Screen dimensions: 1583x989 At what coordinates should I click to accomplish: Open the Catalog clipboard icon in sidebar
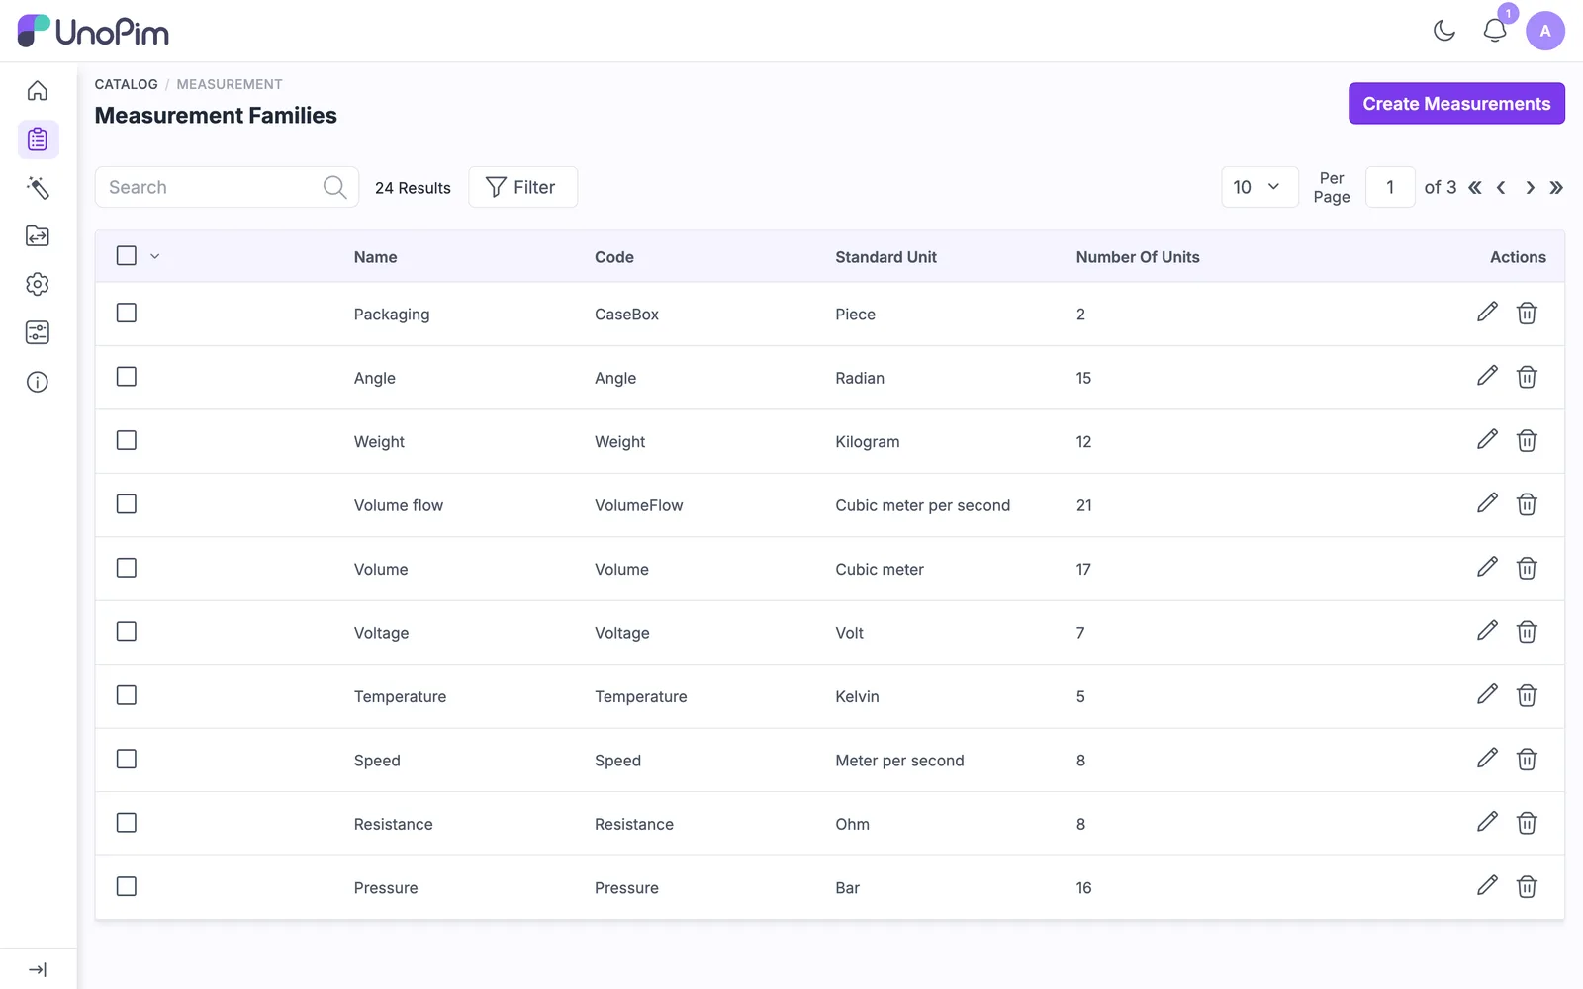(38, 139)
